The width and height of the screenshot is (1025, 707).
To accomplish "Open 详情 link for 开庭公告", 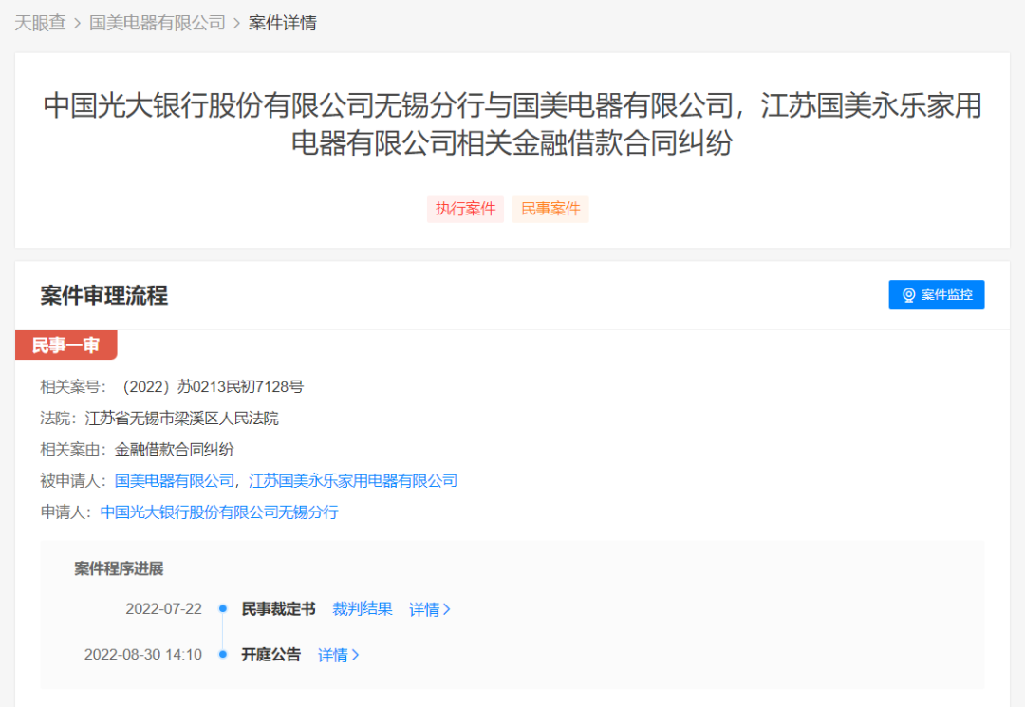I will click(x=339, y=655).
